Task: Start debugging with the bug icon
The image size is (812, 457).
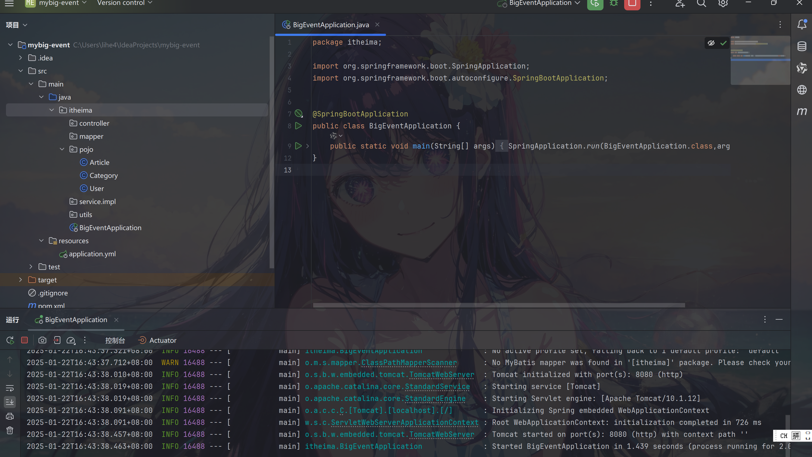Action: click(613, 4)
